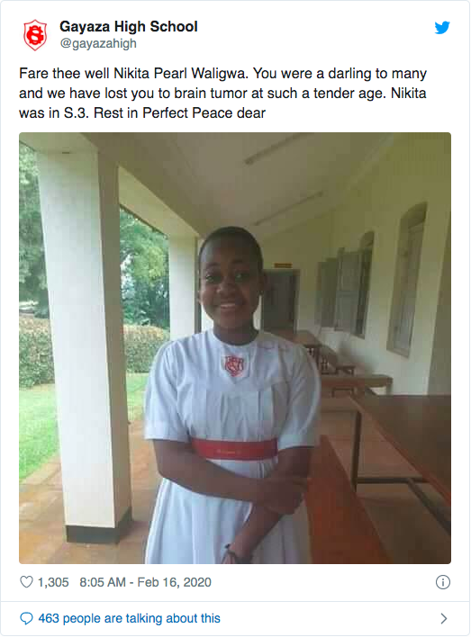This screenshot has height=637, width=471.
Task: Click the Gayaza High School crest avatar
Action: [x=35, y=35]
